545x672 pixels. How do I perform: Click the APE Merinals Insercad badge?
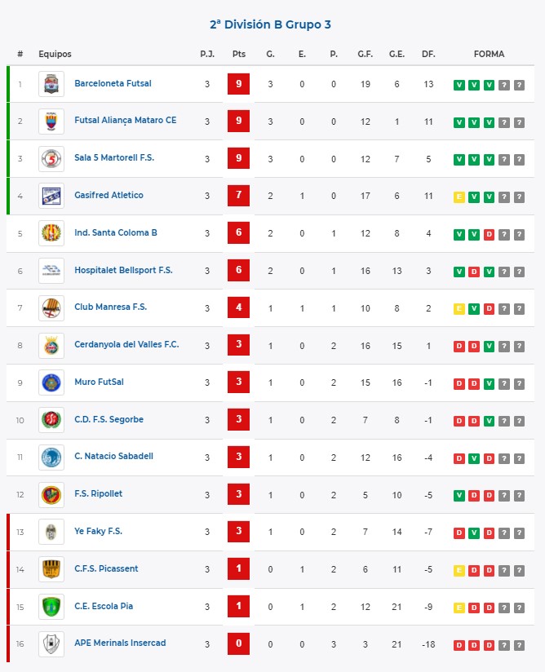51,644
